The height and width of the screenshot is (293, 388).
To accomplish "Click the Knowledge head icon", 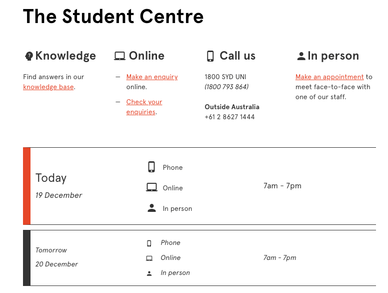I will [x=28, y=56].
